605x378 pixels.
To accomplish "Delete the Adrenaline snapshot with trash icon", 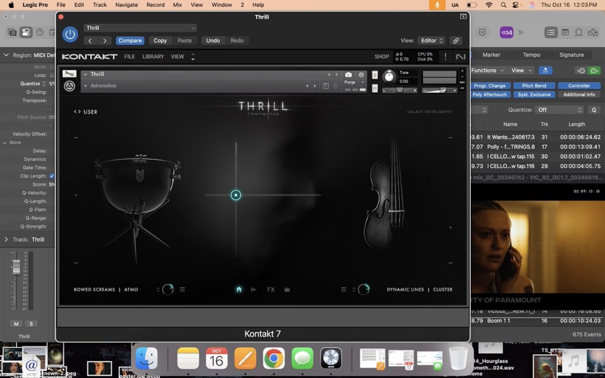I will point(335,86).
